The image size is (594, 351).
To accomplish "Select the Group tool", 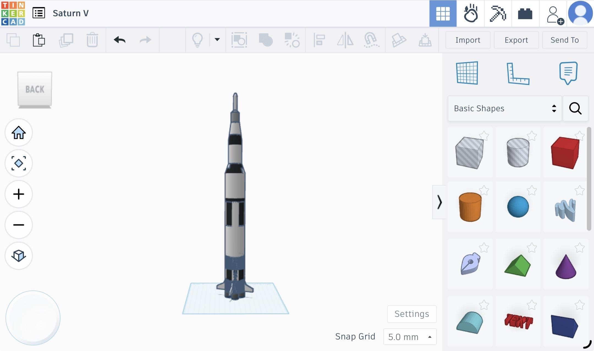I will click(265, 40).
